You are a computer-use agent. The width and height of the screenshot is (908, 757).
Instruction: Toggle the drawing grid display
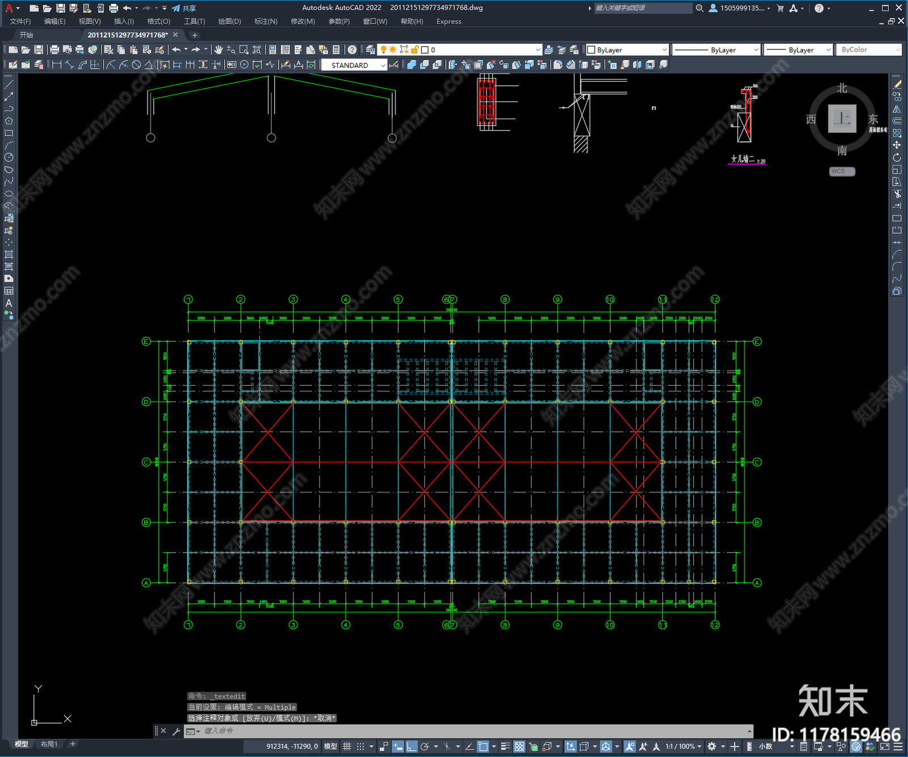point(347,746)
